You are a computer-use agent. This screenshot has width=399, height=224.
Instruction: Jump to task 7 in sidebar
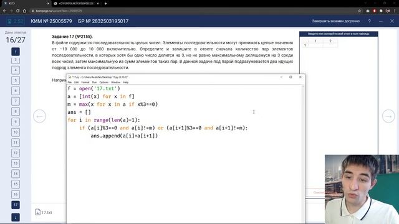click(16, 101)
